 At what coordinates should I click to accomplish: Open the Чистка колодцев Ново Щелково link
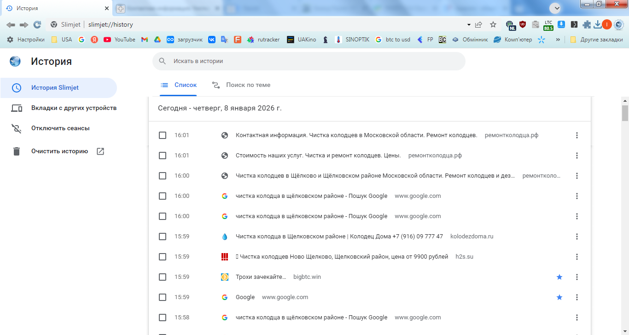tap(342, 257)
